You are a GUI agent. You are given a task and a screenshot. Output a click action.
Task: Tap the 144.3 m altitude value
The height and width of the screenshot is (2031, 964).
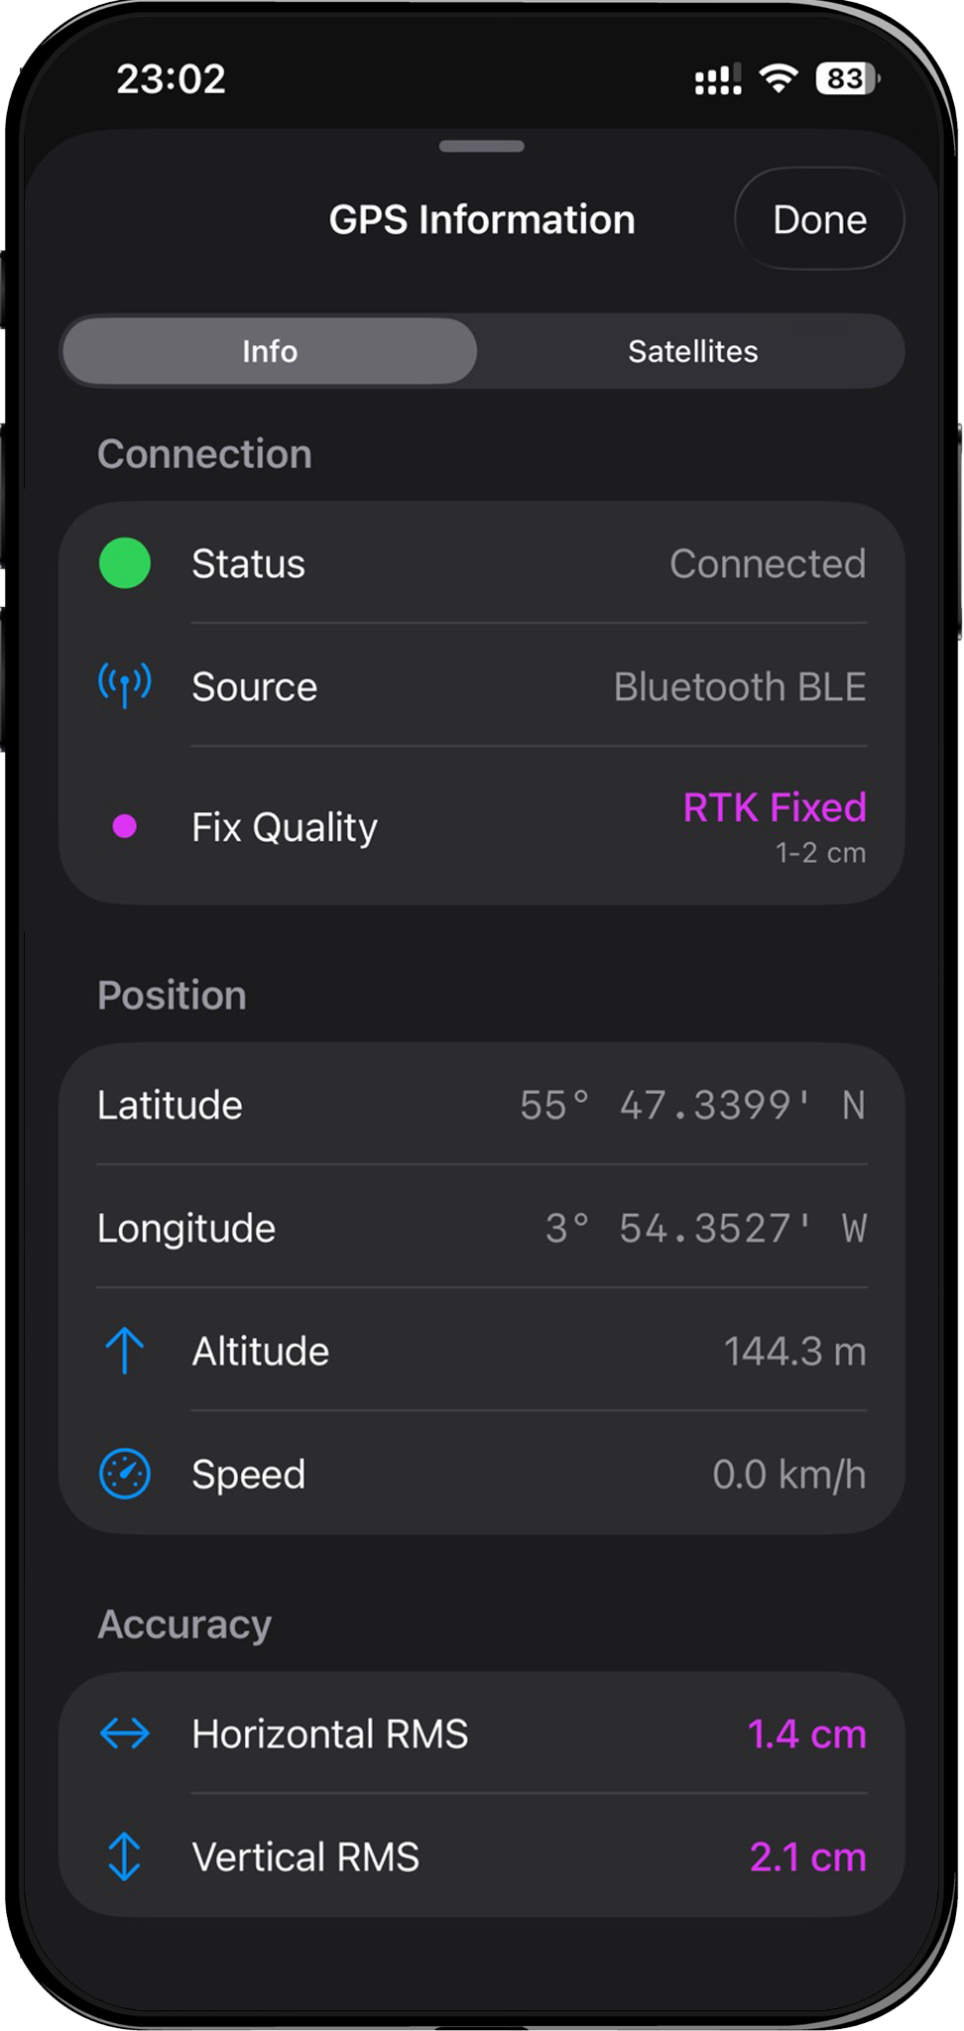[x=794, y=1351]
